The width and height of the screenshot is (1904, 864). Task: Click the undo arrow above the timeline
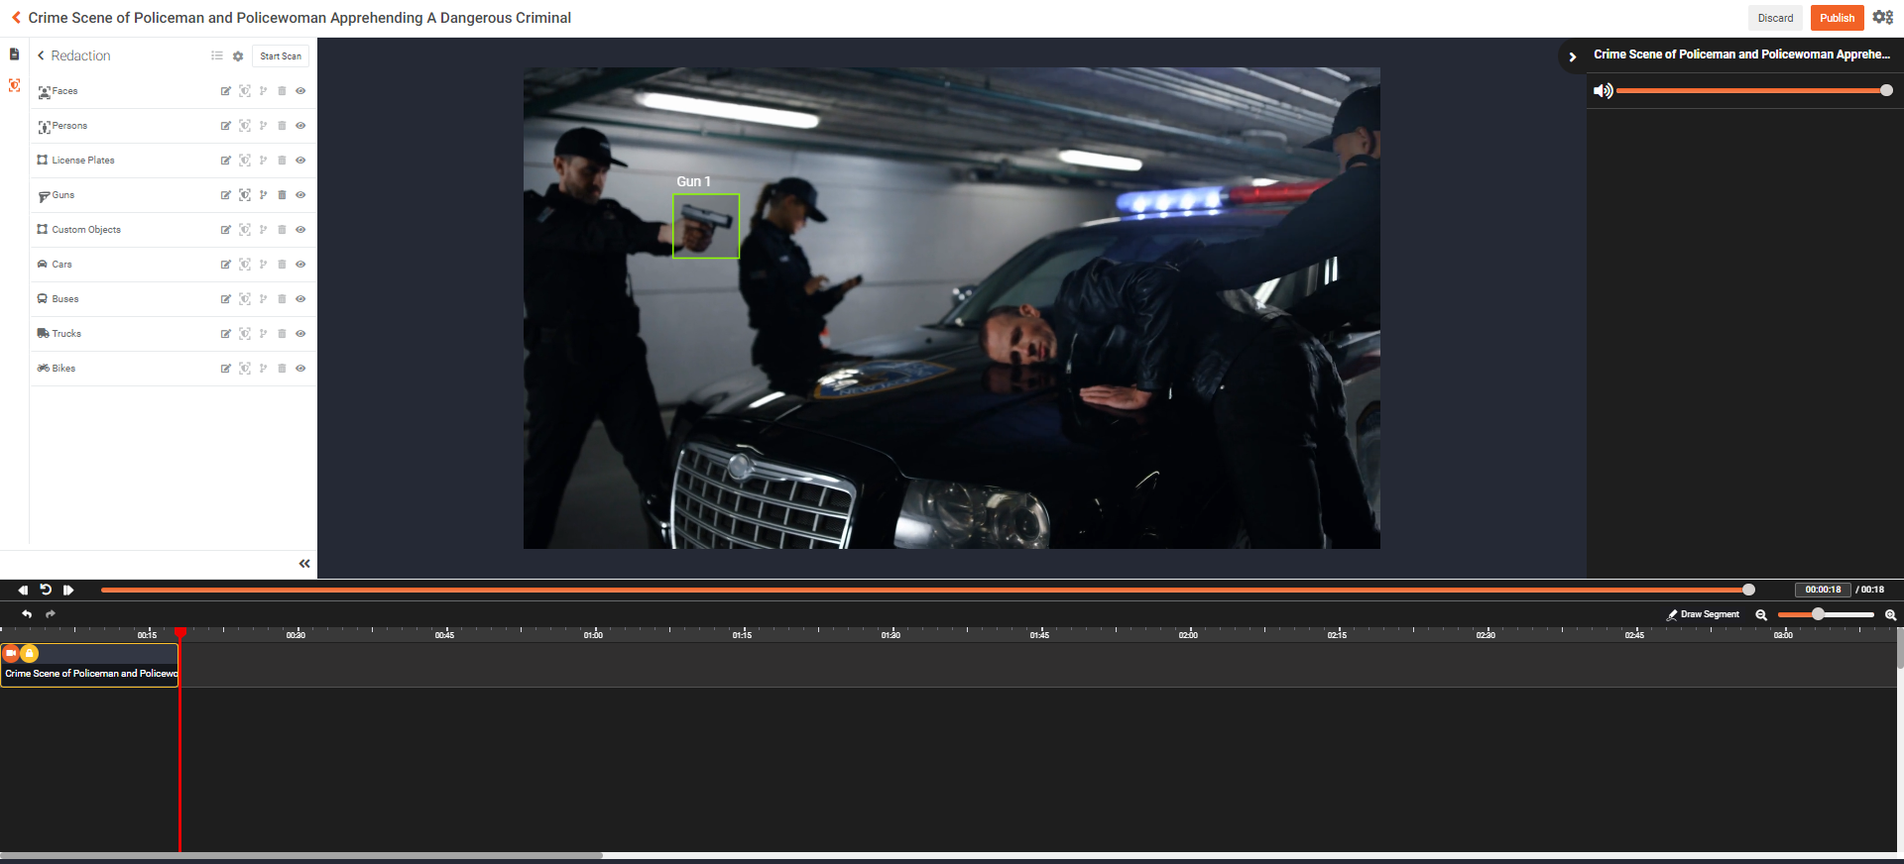pyautogui.click(x=27, y=614)
